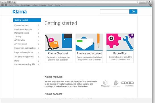
Task: Open the Backoffice card title
Action: (x=120, y=53)
